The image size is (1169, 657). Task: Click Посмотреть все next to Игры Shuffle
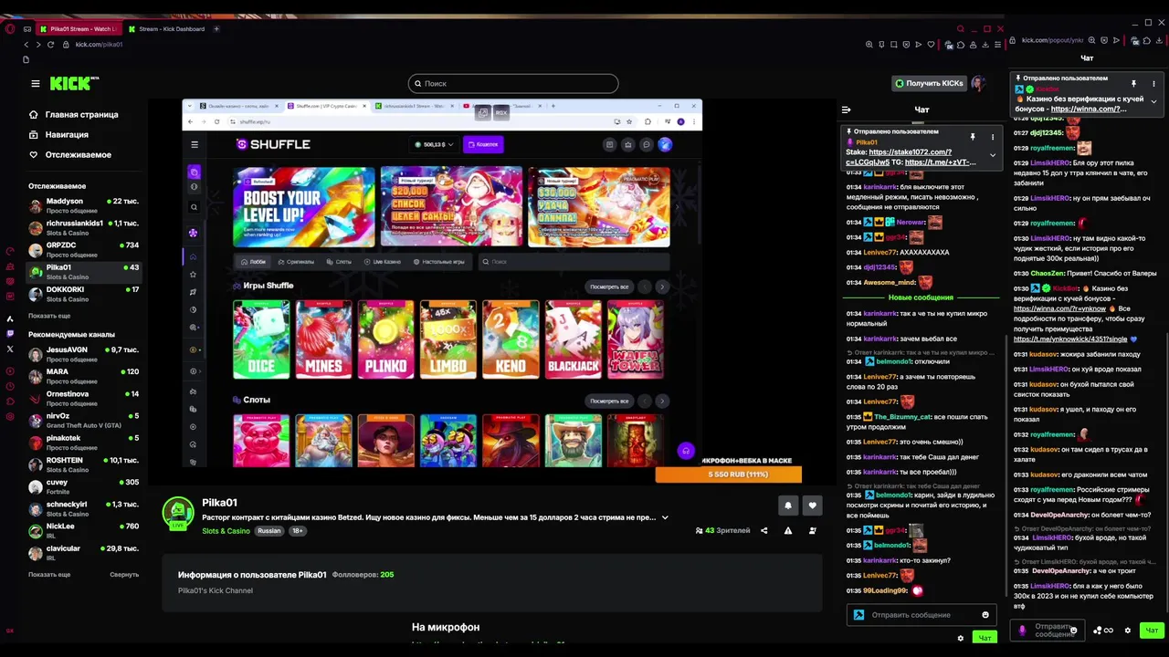coord(609,287)
